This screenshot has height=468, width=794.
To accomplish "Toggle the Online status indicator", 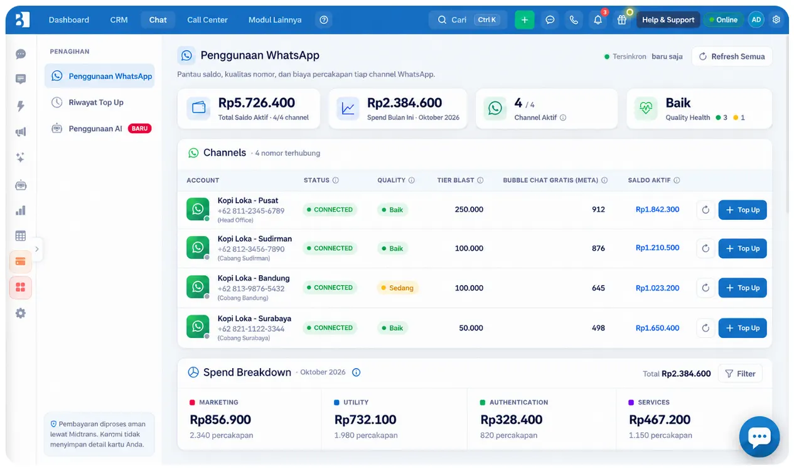I will tap(723, 19).
